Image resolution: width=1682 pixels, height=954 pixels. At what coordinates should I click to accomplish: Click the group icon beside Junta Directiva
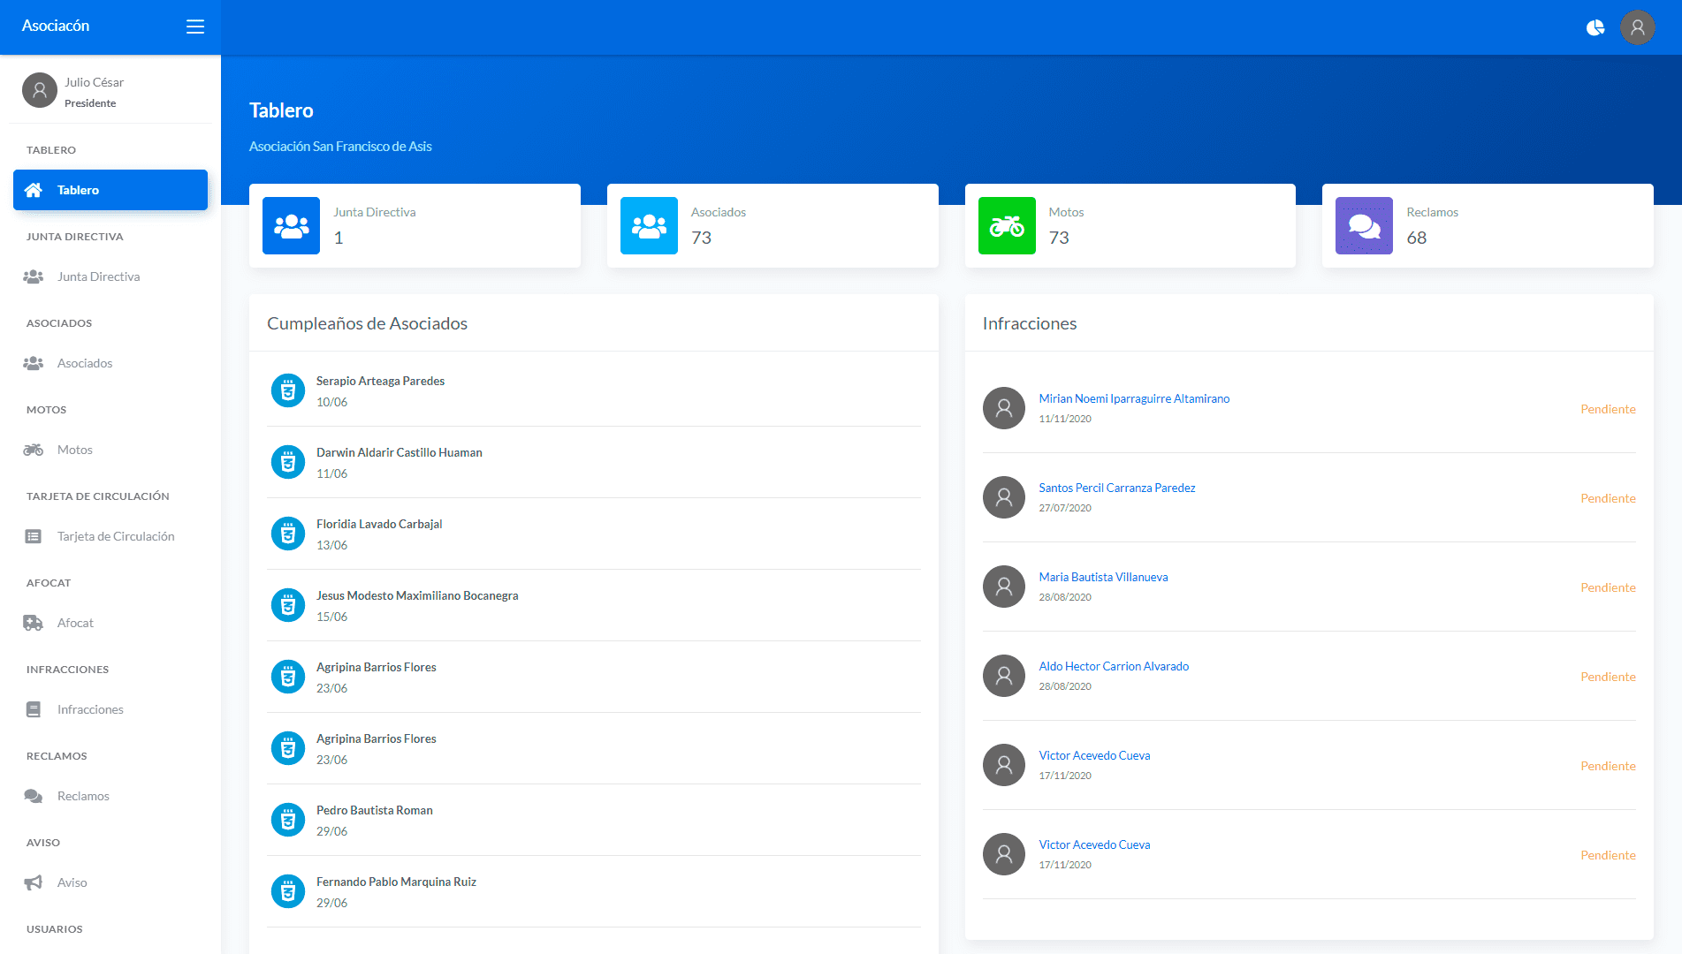[34, 276]
